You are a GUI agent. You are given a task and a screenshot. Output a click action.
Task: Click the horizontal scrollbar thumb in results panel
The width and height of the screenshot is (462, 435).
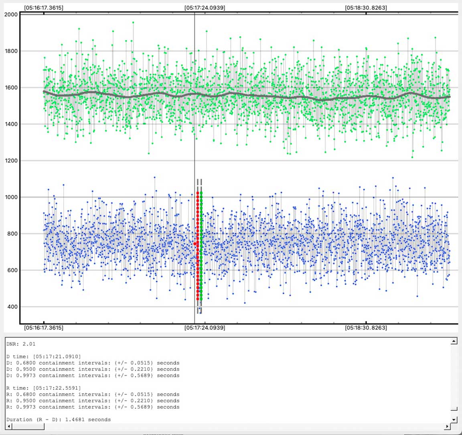pyautogui.click(x=28, y=426)
